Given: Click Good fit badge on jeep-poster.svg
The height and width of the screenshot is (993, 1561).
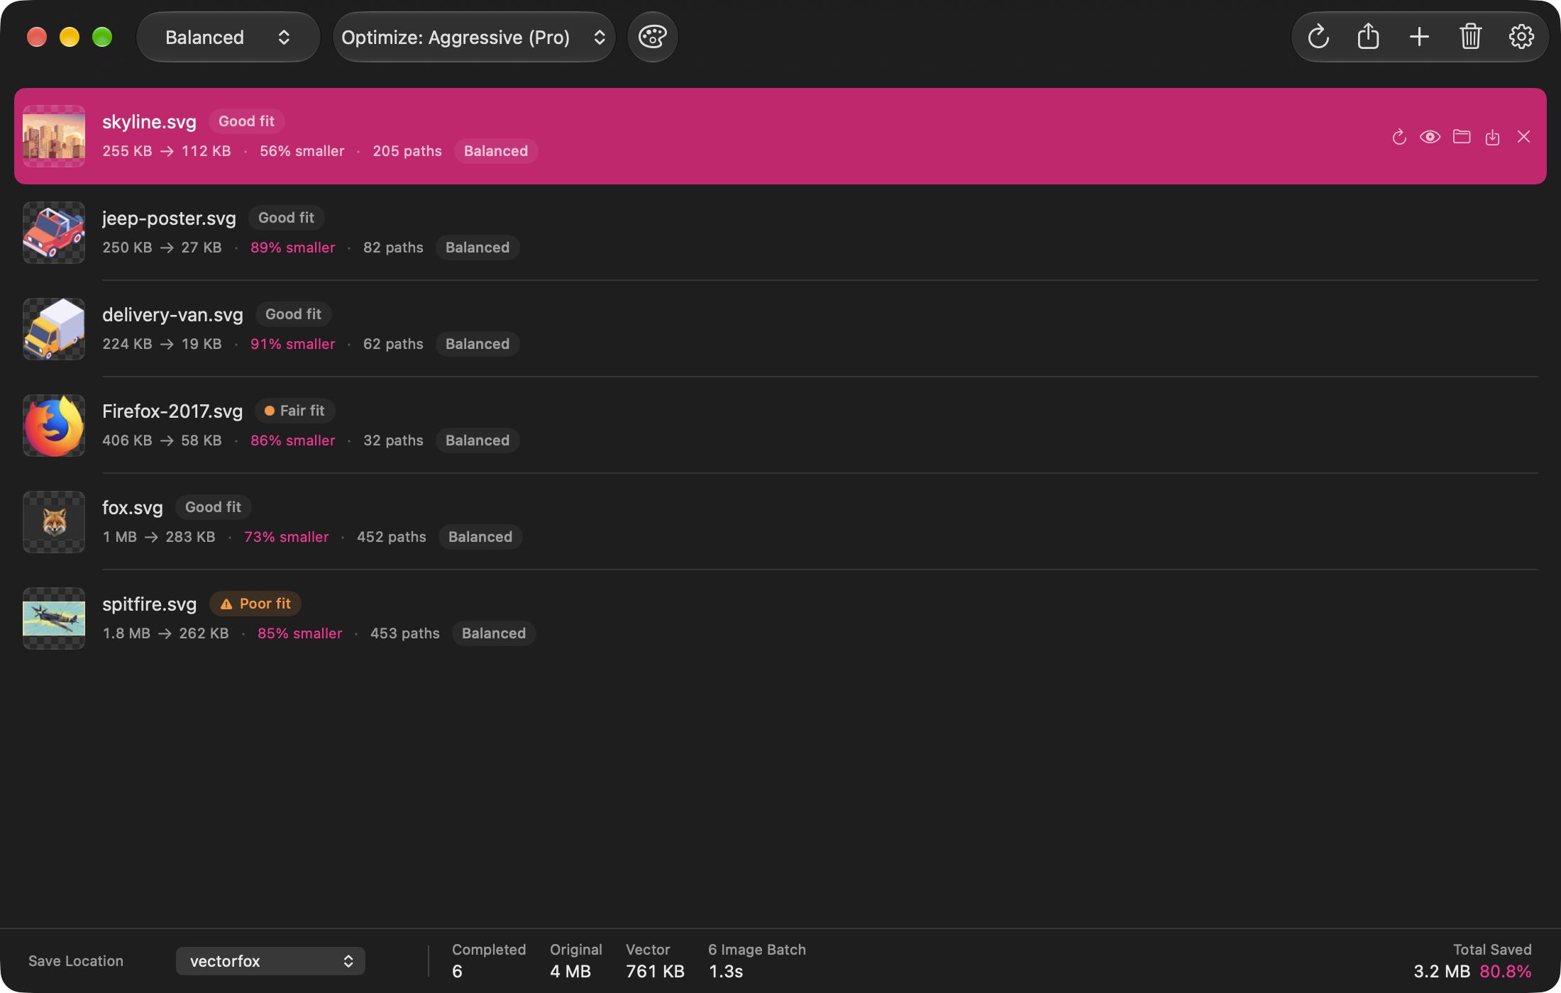Looking at the screenshot, I should (286, 218).
